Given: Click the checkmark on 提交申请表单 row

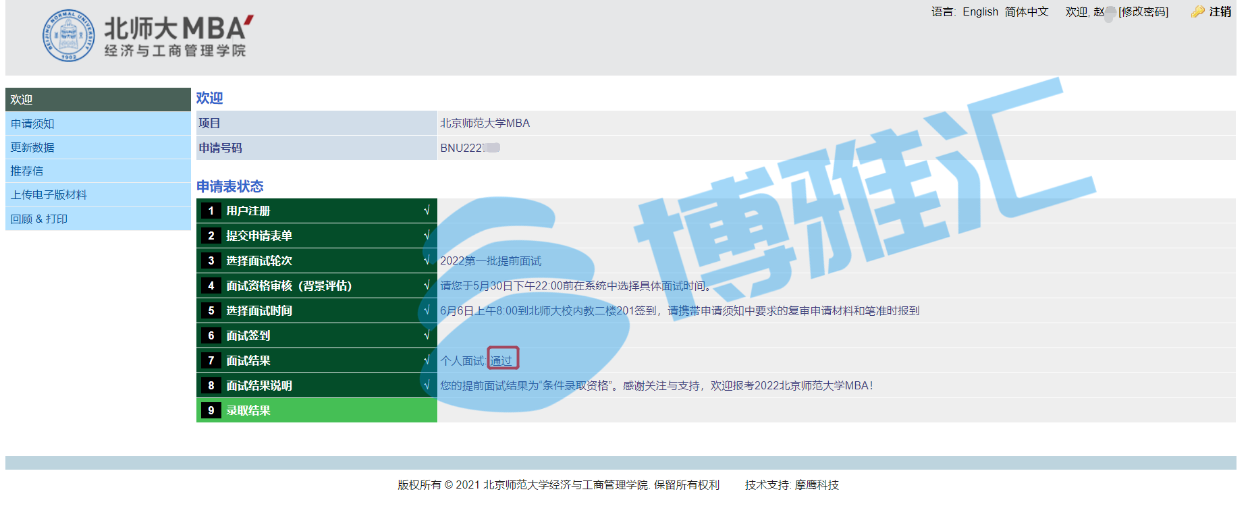Looking at the screenshot, I should pos(427,236).
